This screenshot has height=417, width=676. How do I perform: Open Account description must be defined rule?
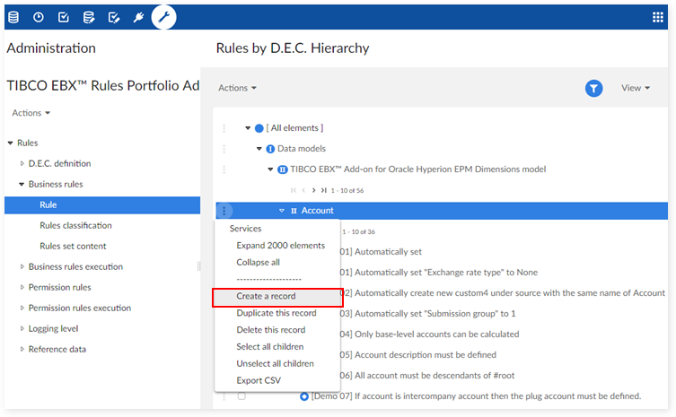pyautogui.click(x=418, y=355)
